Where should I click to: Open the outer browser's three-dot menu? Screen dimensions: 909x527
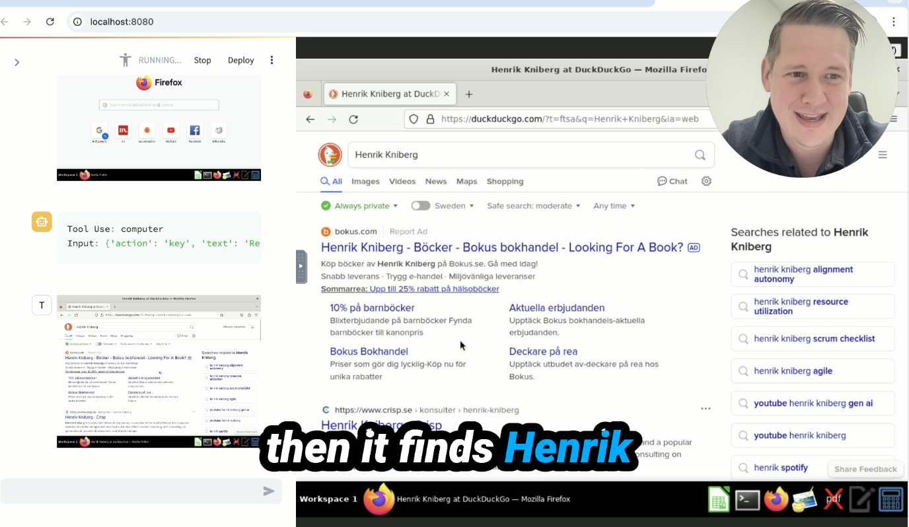(894, 22)
